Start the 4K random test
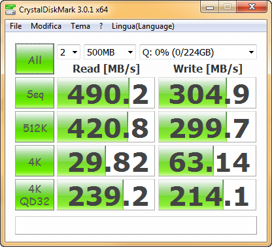272x247 pixels. [35, 161]
